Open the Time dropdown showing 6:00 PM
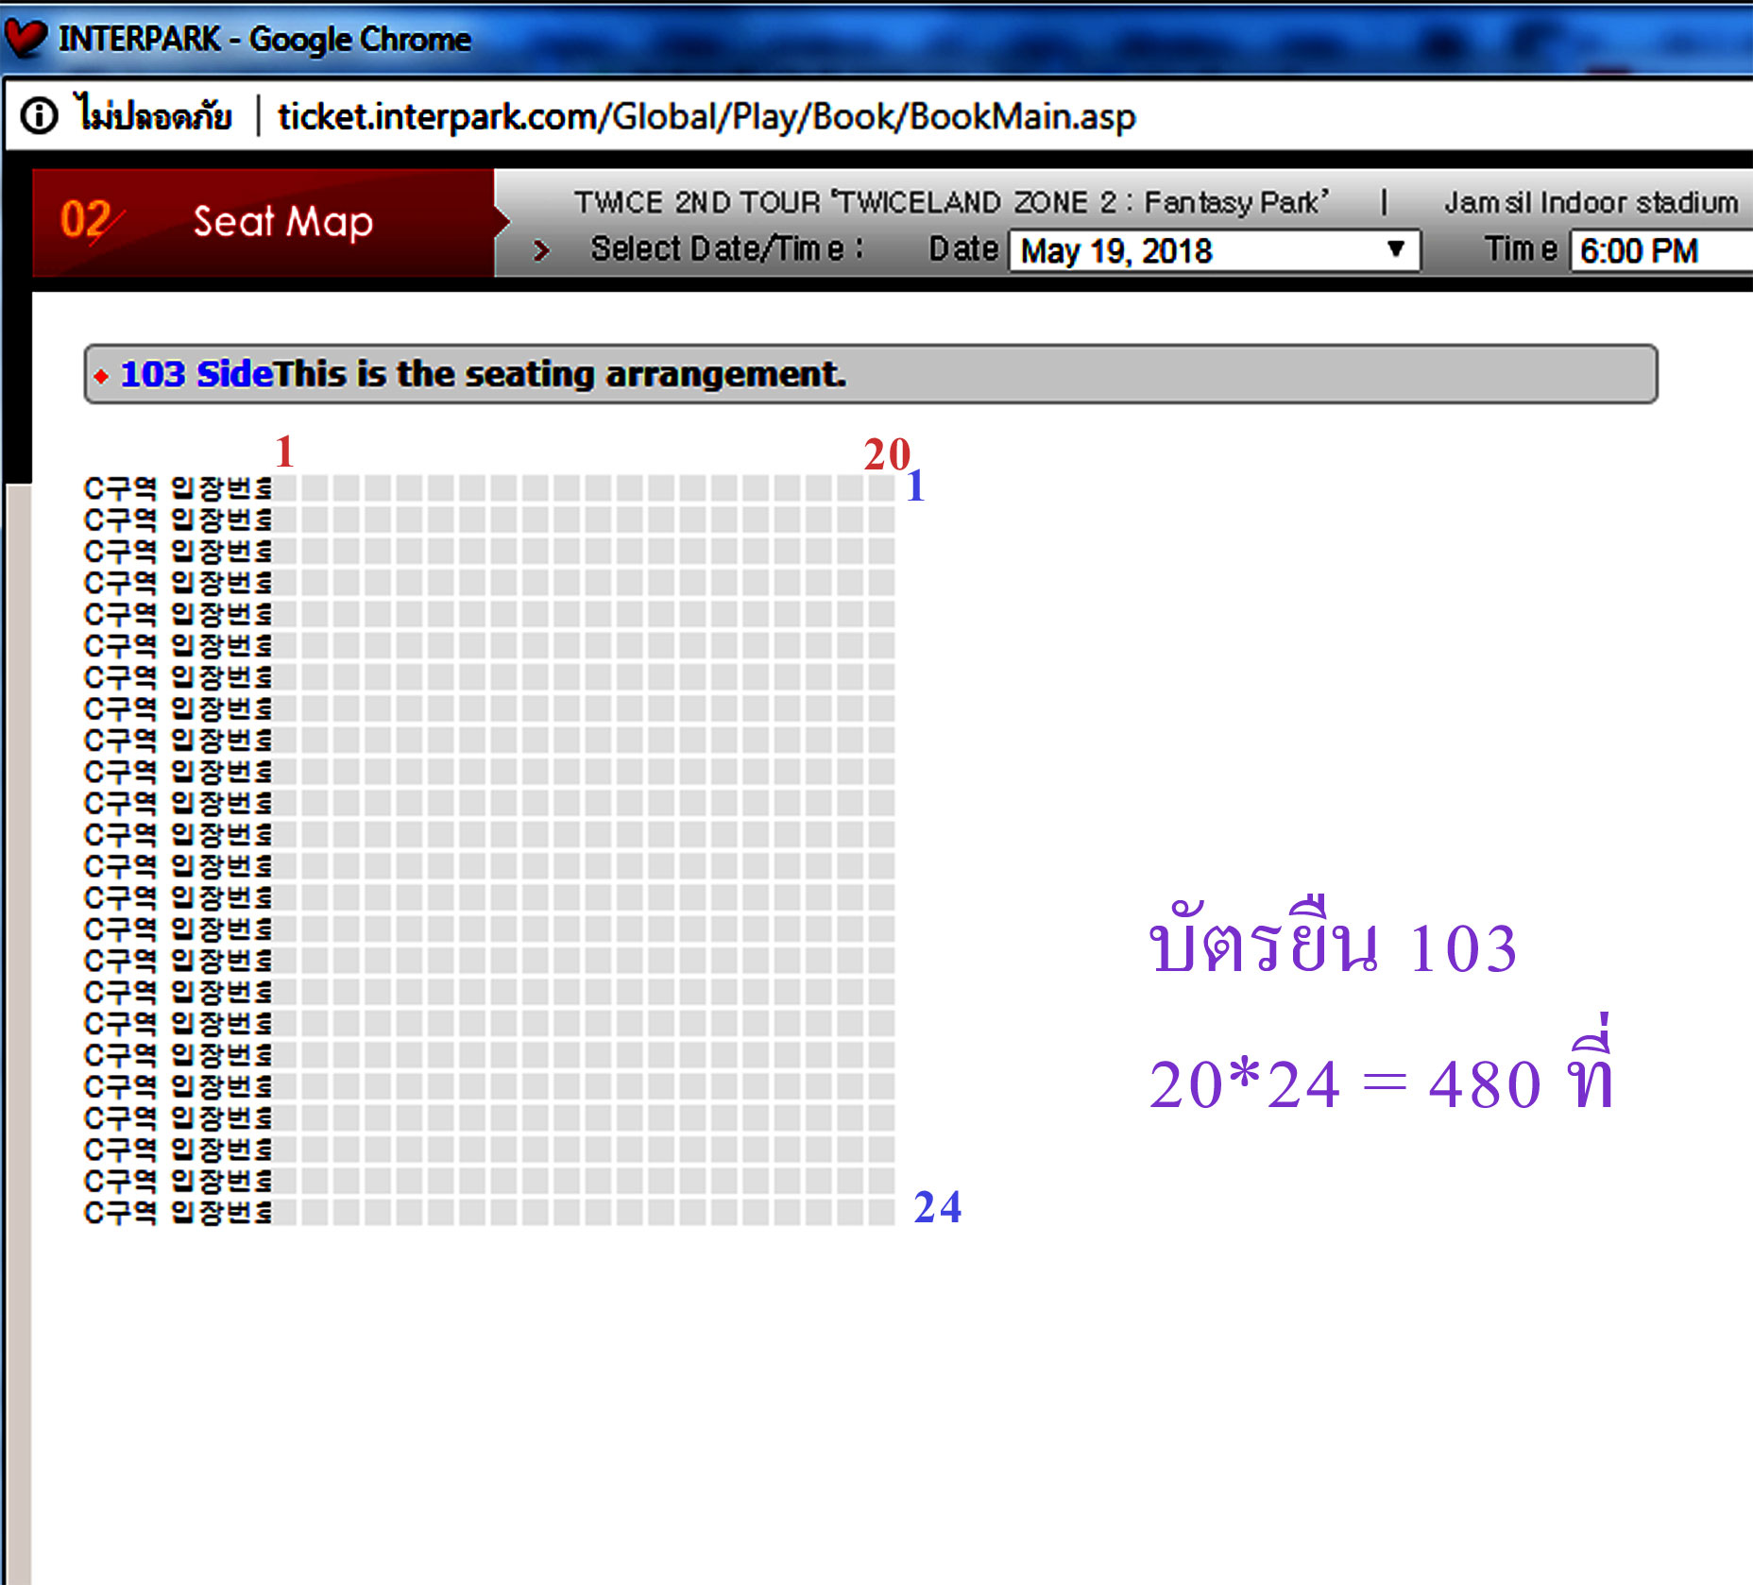The width and height of the screenshot is (1753, 1585). point(1662,251)
